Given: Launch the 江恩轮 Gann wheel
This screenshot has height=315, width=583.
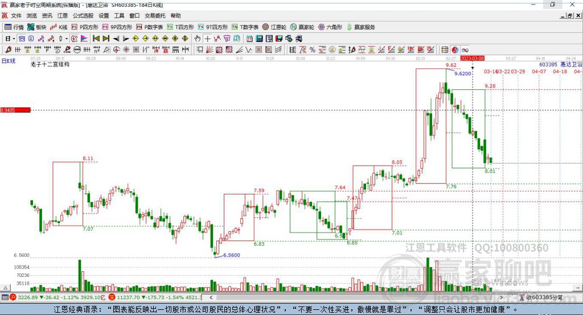Looking at the screenshot, I should [274, 27].
